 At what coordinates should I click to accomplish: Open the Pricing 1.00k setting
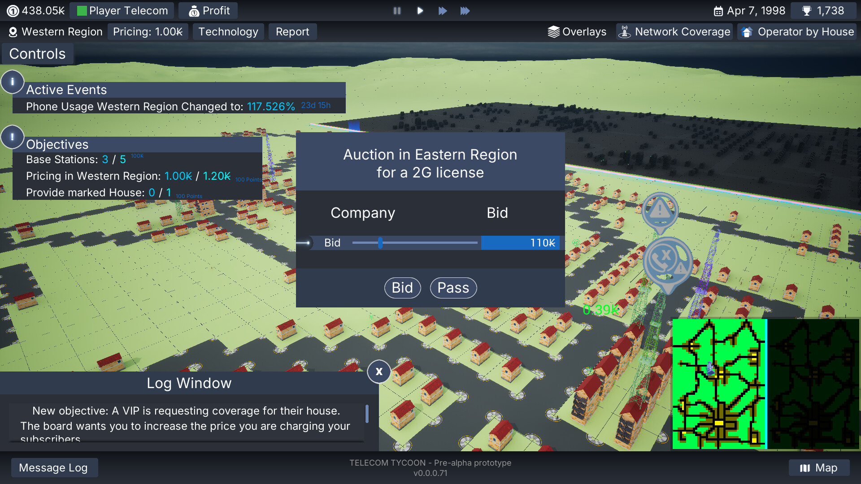pyautogui.click(x=148, y=32)
